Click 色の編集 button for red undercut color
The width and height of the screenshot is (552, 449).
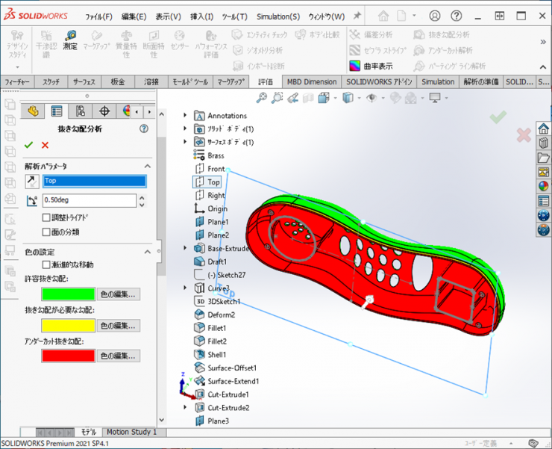(x=119, y=356)
